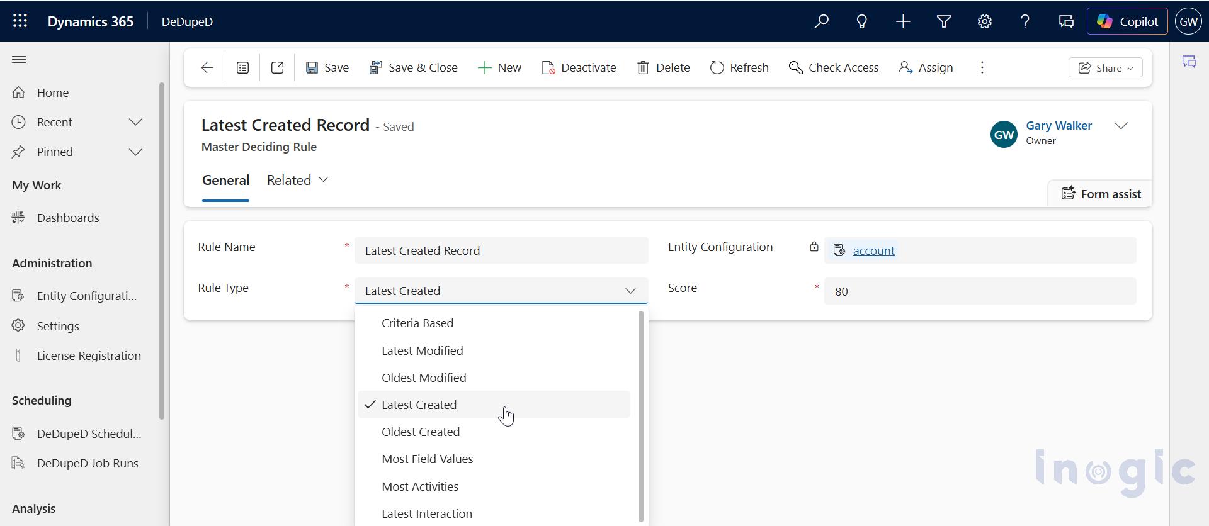Open the Dynamics 365 app launcher grid
This screenshot has height=526, width=1209.
click(20, 21)
